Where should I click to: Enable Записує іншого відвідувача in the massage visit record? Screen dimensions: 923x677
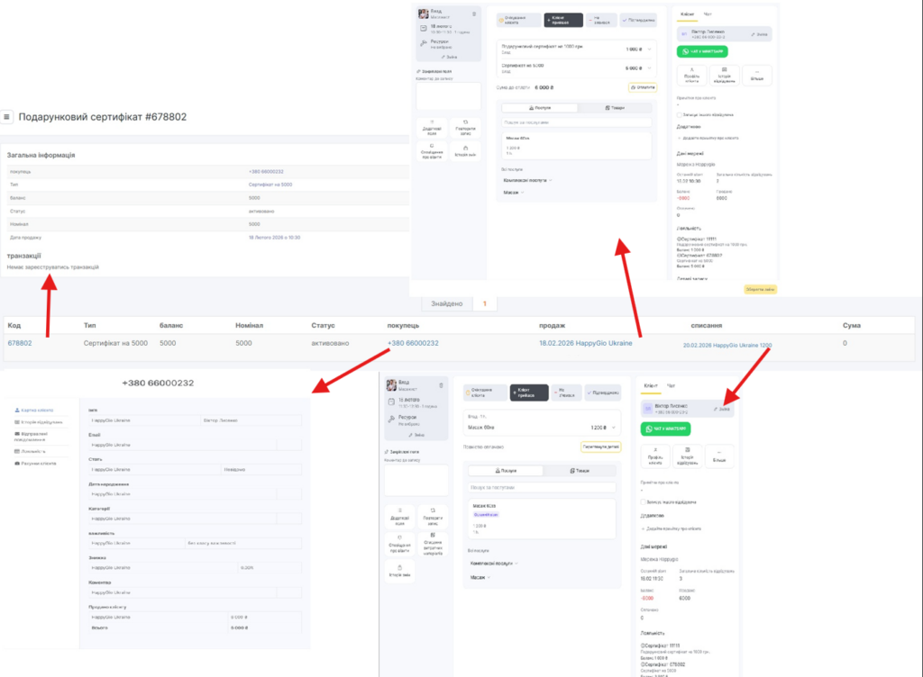coord(641,501)
